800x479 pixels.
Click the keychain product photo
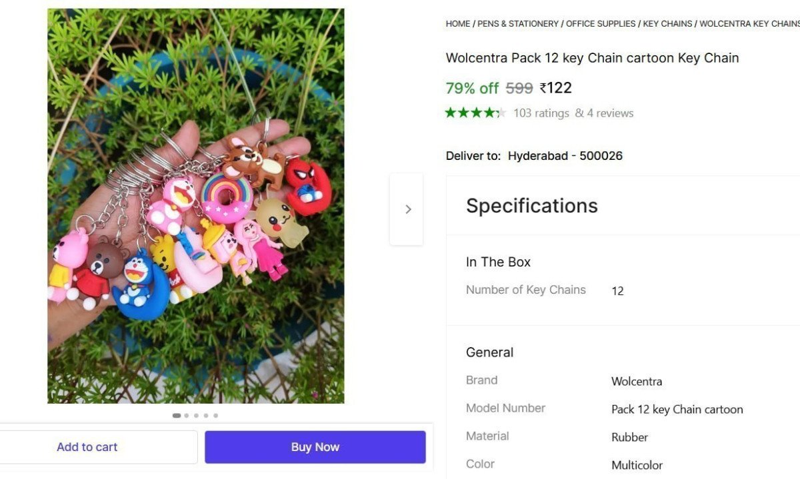coord(195,205)
